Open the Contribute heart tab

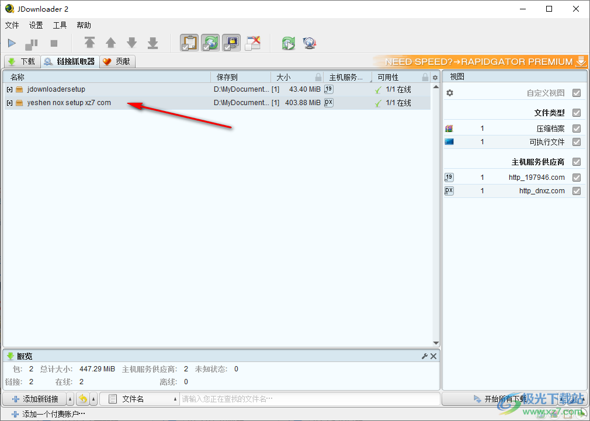click(x=117, y=61)
